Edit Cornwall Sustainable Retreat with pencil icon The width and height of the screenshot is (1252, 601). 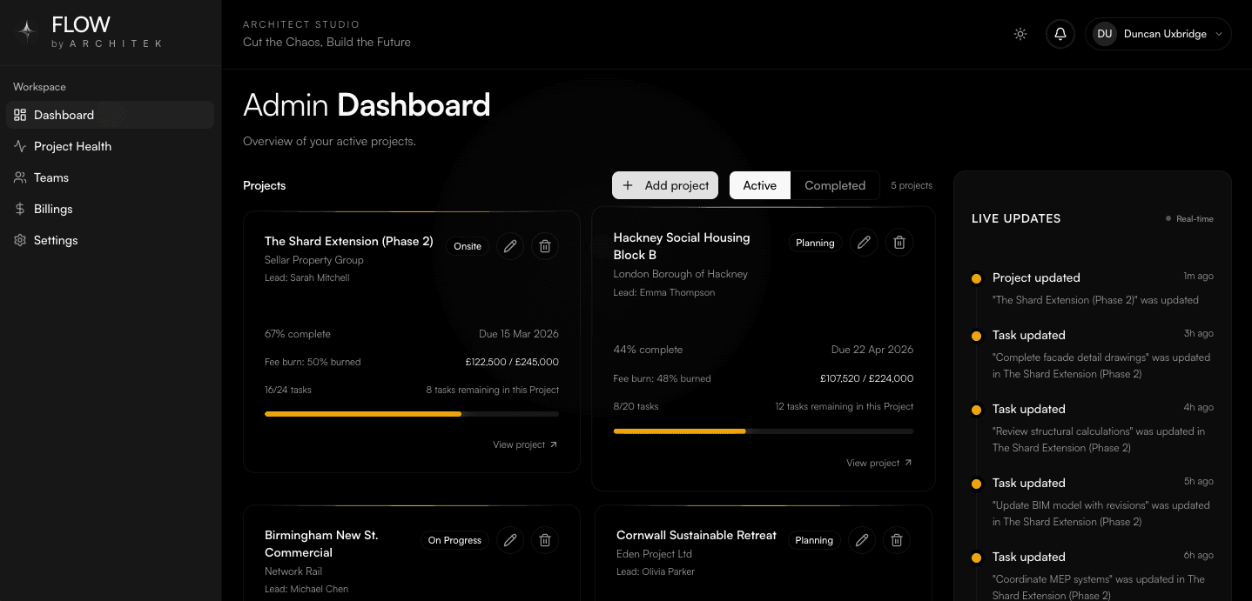coord(861,540)
